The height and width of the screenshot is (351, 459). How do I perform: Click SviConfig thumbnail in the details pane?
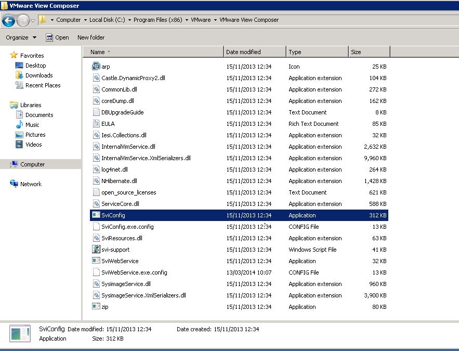tap(20, 333)
